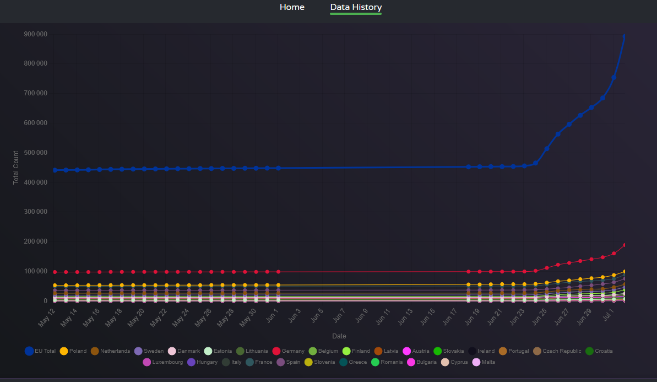The image size is (657, 382).
Task: Click the "500 000" y-axis label
Action: pos(36,153)
